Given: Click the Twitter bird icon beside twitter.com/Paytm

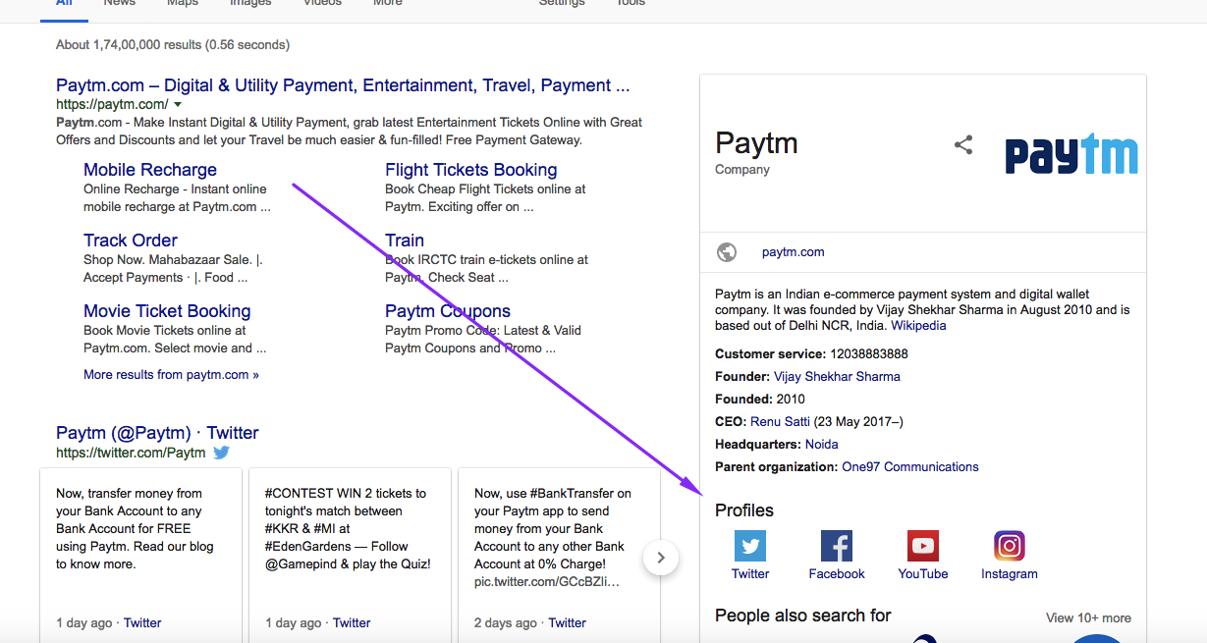Looking at the screenshot, I should 222,453.
